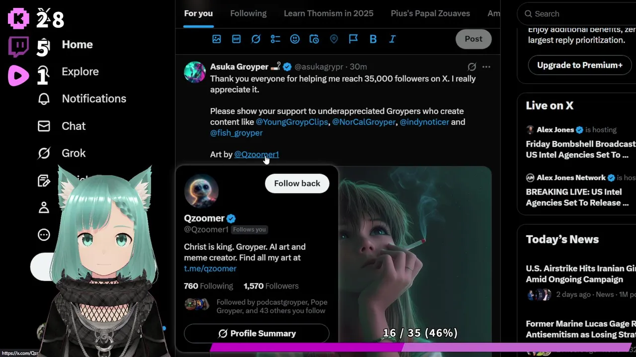Click the Search input field
The image size is (636, 357).
click(x=576, y=14)
